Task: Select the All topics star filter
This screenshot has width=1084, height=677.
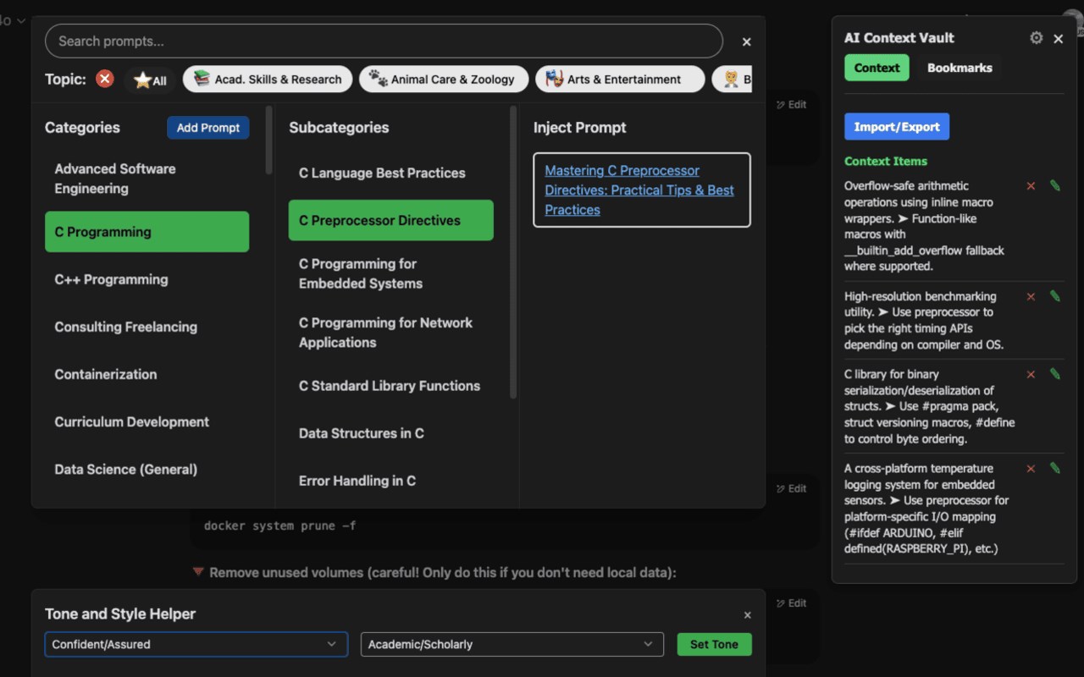Action: (151, 80)
